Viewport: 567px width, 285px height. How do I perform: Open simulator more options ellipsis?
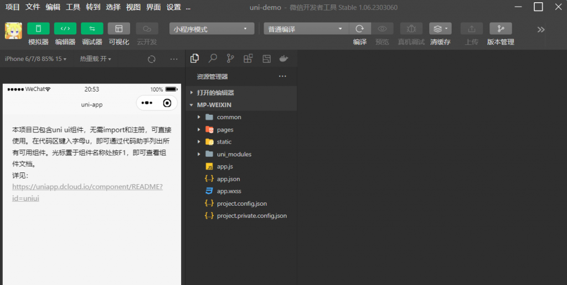(174, 59)
